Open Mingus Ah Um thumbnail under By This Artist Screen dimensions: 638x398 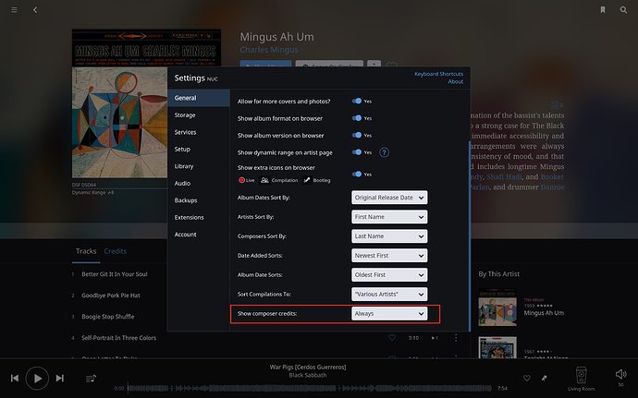pos(497,308)
